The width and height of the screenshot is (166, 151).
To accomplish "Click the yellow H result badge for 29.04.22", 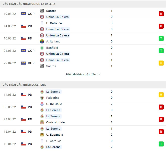I will pyautogui.click(x=161, y=63).
